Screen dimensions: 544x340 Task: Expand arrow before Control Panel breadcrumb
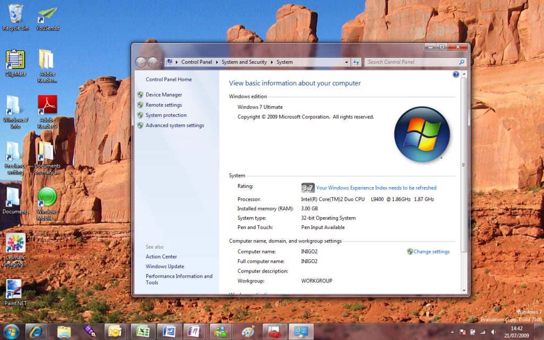point(176,62)
